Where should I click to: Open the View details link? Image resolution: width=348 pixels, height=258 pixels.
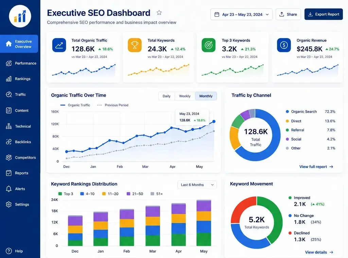coord(319,252)
